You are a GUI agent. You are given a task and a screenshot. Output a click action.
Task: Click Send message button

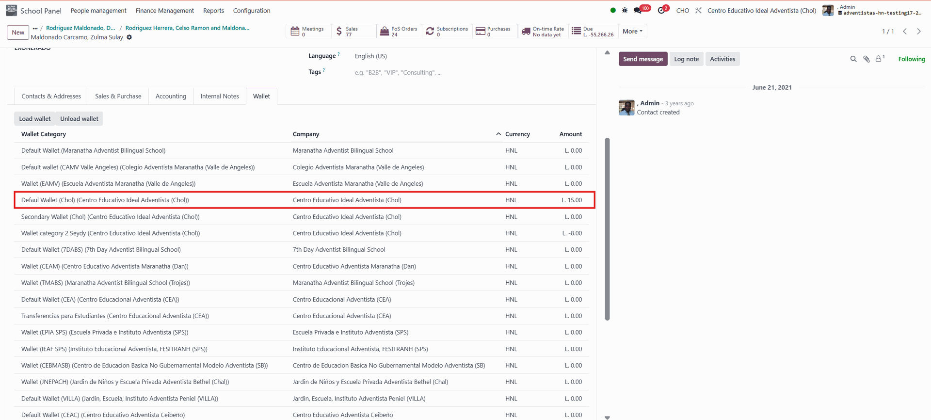coord(643,59)
